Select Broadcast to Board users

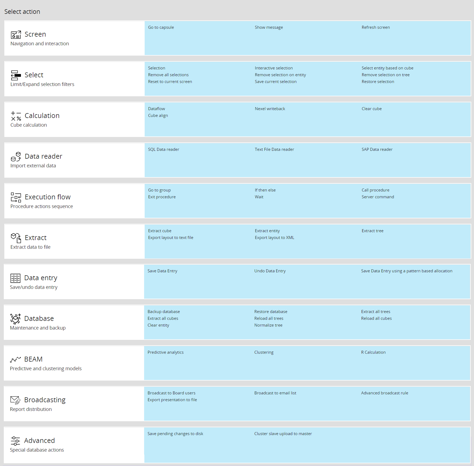pyautogui.click(x=171, y=393)
